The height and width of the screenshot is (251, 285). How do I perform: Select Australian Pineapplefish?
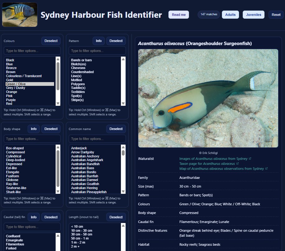(x=95, y=192)
